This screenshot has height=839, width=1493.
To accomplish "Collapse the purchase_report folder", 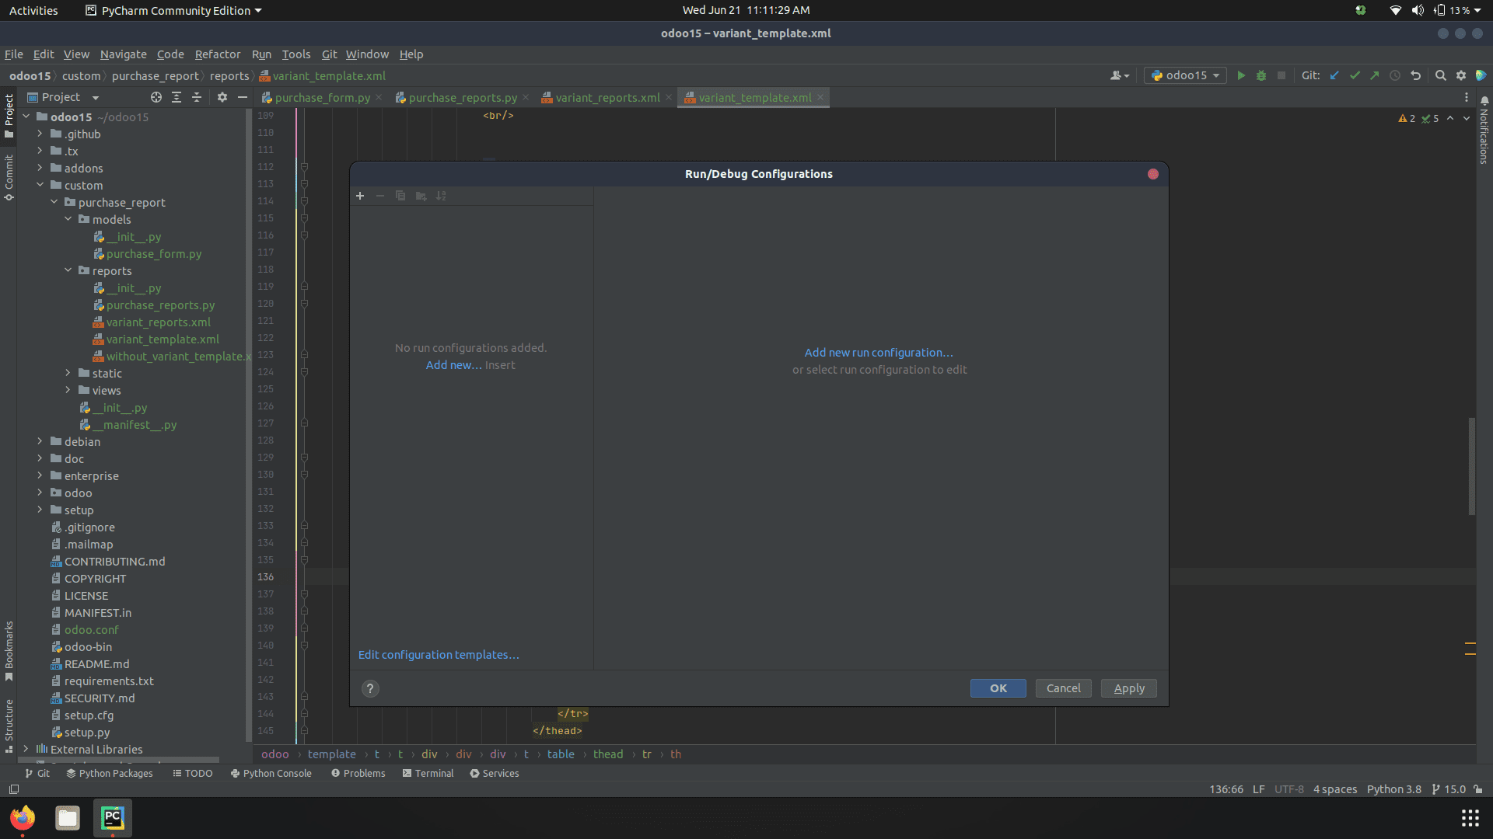I will 54,202.
